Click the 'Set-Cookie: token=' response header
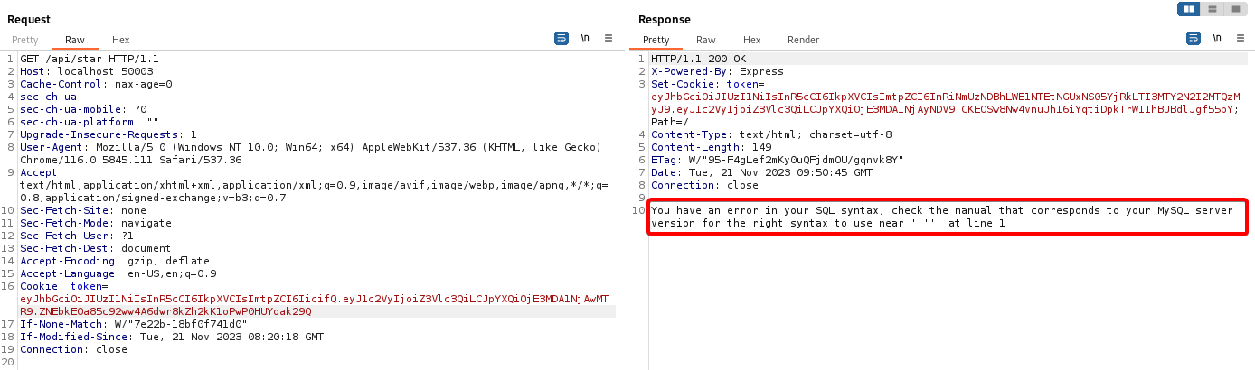The height and width of the screenshot is (370, 1255). (708, 84)
